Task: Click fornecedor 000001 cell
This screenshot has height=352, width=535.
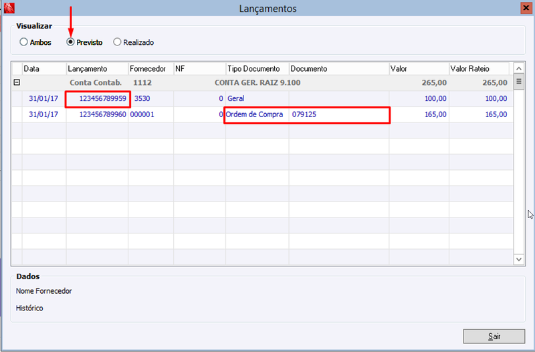Action: [151, 114]
